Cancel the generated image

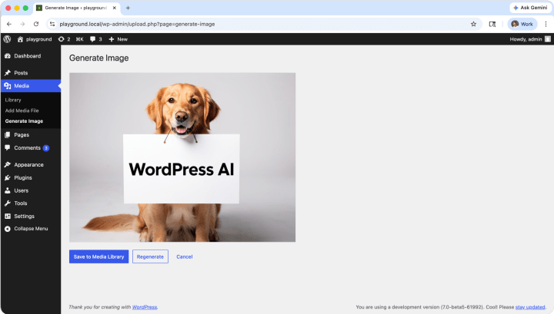click(185, 256)
